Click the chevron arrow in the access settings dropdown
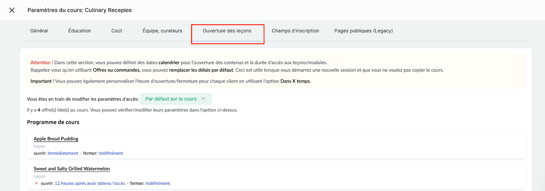Image resolution: width=545 pixels, height=191 pixels. pyautogui.click(x=204, y=99)
